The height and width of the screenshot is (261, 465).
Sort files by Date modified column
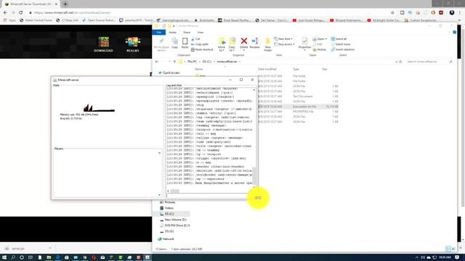[x=267, y=70]
